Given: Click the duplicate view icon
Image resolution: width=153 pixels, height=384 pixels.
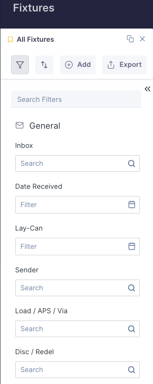Looking at the screenshot, I should click(x=130, y=39).
